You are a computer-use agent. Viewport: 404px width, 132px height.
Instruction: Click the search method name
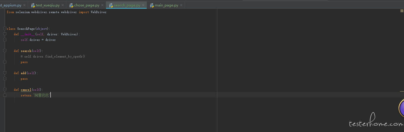point(26,51)
